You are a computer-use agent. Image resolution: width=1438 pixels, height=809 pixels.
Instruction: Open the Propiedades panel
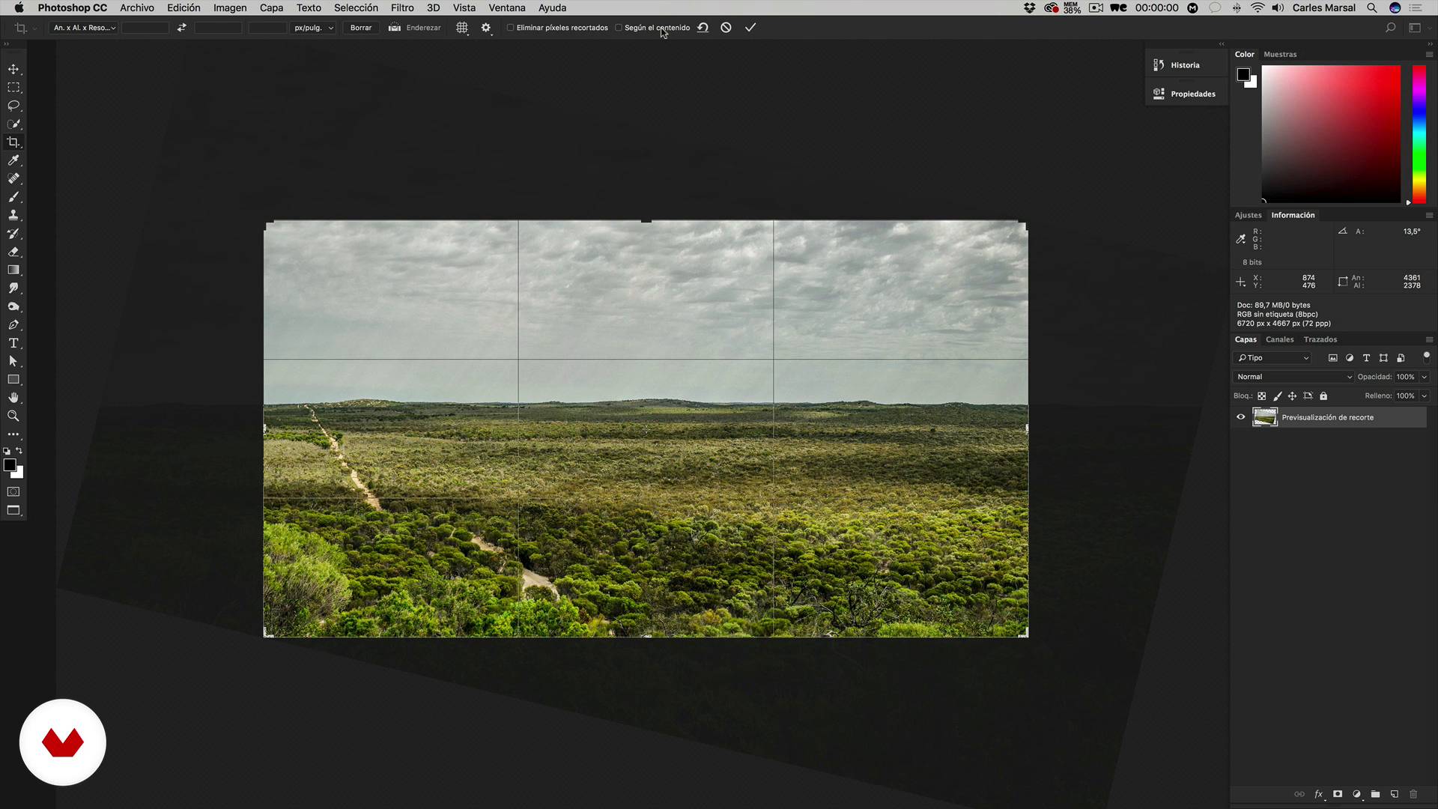(1186, 94)
